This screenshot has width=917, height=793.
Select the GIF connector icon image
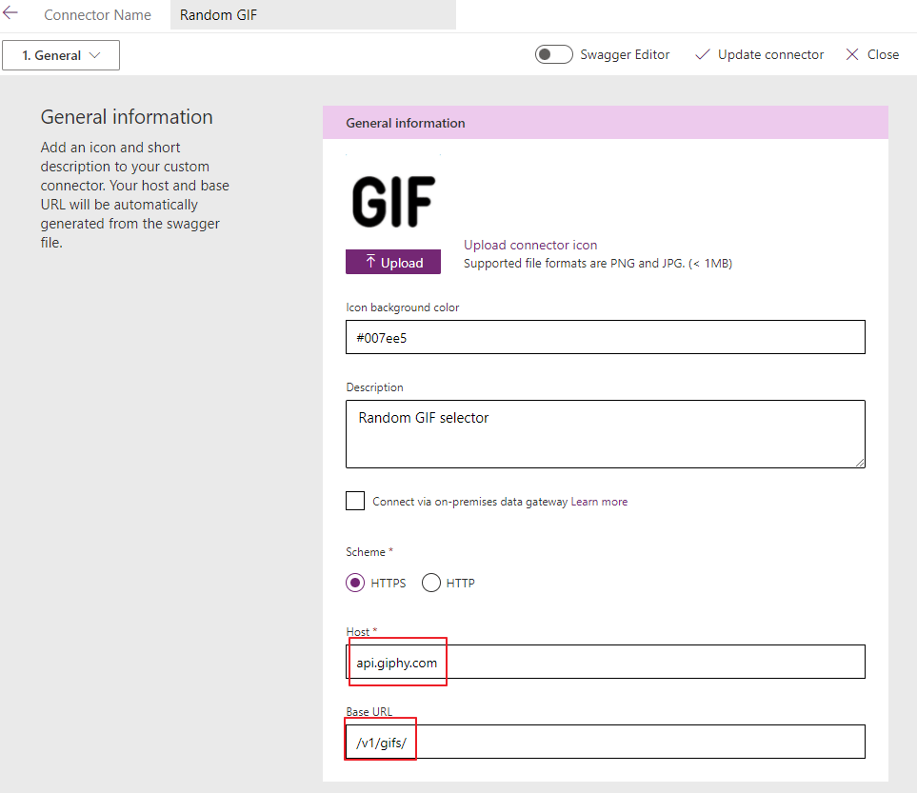[x=393, y=201]
